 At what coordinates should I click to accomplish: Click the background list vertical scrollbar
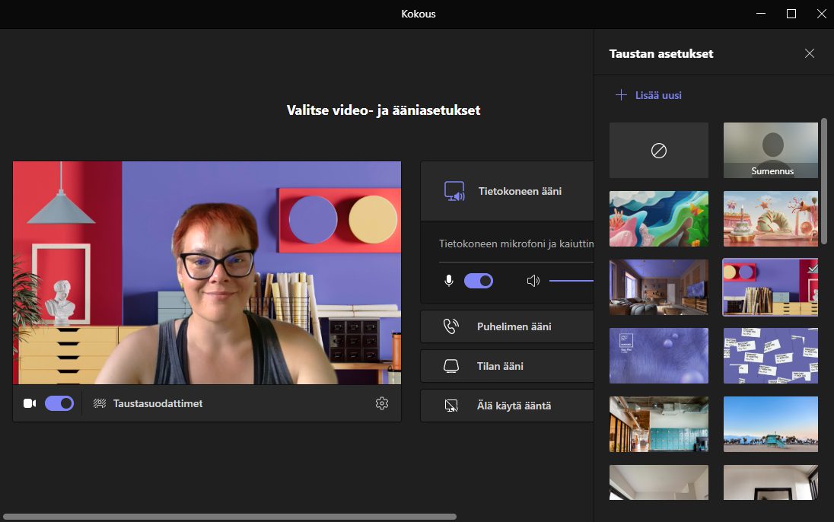pos(824,181)
